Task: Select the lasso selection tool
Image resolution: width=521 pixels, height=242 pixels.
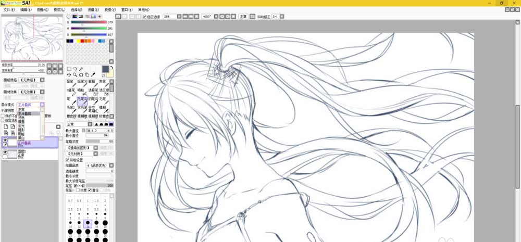Action: 75,69
